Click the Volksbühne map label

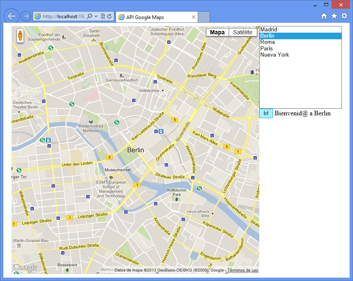click(x=149, y=90)
